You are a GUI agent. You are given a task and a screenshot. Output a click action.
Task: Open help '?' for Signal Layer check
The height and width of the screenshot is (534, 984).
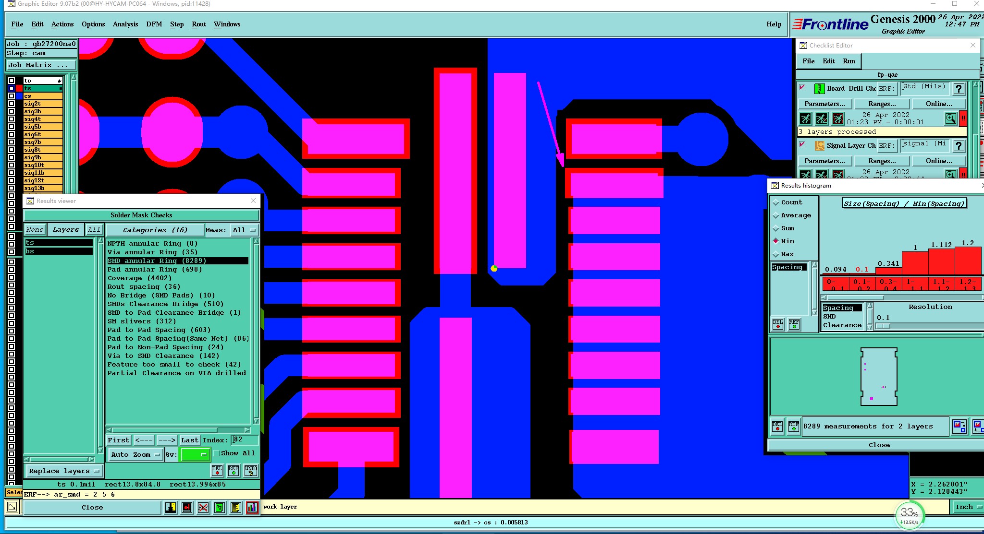(959, 146)
